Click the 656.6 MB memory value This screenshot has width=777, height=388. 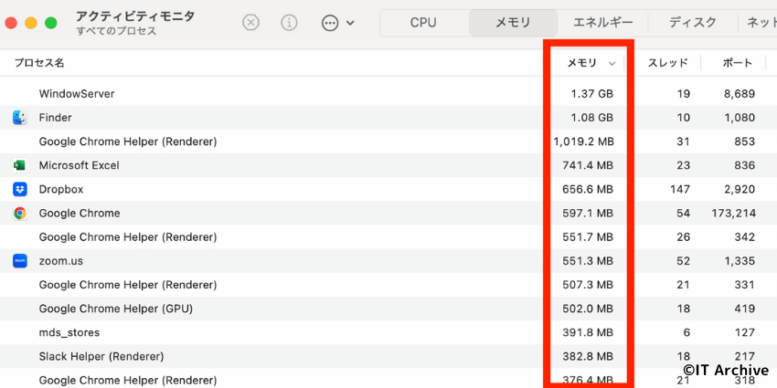(588, 189)
